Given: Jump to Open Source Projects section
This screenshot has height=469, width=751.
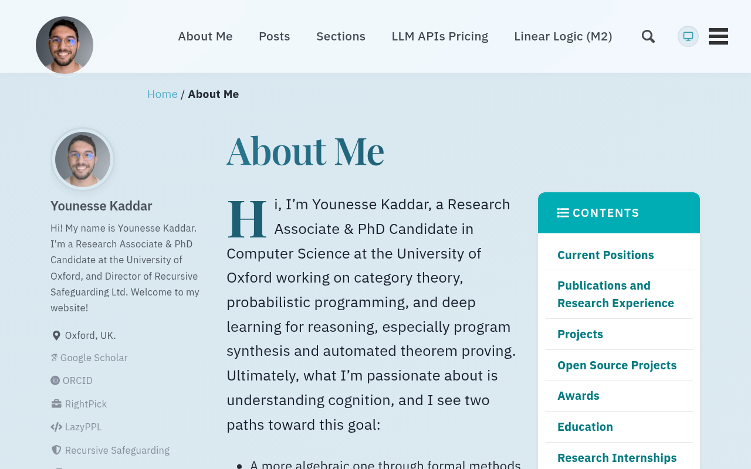Looking at the screenshot, I should (x=617, y=365).
